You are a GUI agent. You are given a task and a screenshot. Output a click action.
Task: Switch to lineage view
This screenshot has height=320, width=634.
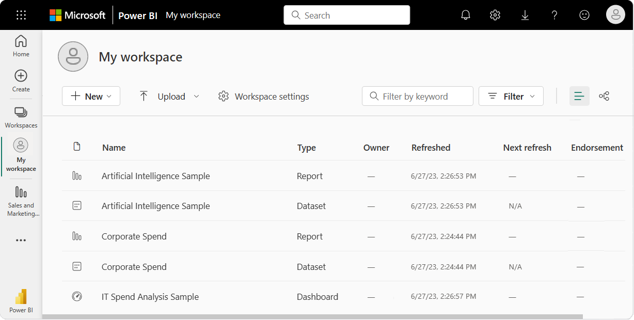pos(604,96)
